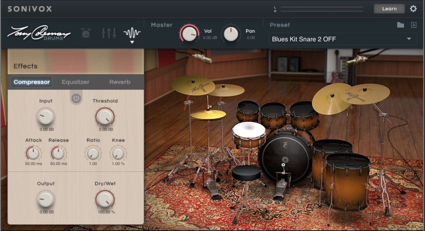Click the preset save icon beside the folder
This screenshot has width=425, height=231.
[x=413, y=25]
